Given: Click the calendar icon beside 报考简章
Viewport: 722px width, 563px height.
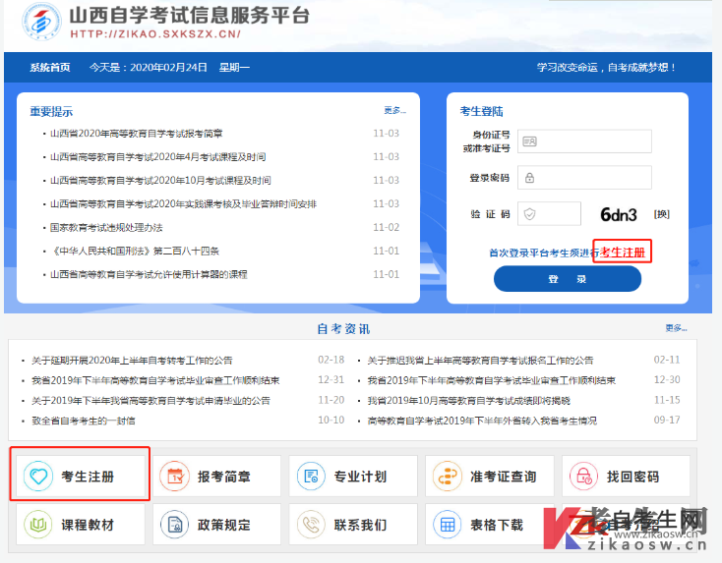Looking at the screenshot, I should point(174,477).
